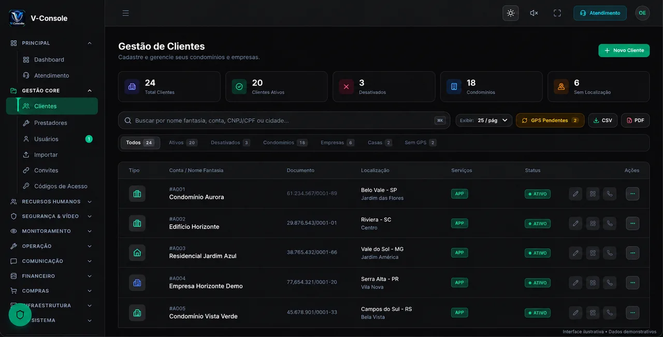Viewport: 663px width, 337px height.
Task: Switch to the Casas filter tab
Action: [380, 143]
